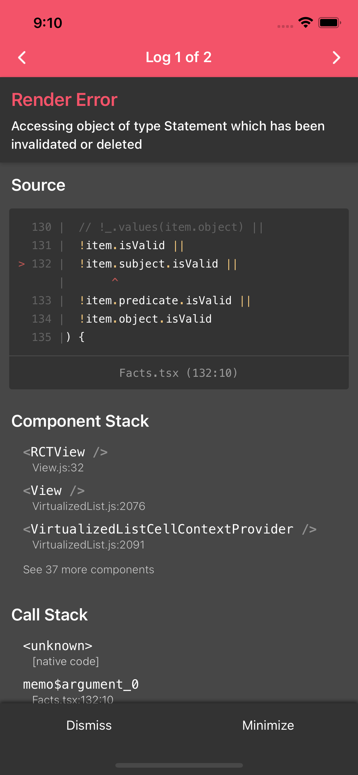Viewport: 358px width, 775px height.
Task: Click the right chevron in red header
Action: (x=336, y=57)
